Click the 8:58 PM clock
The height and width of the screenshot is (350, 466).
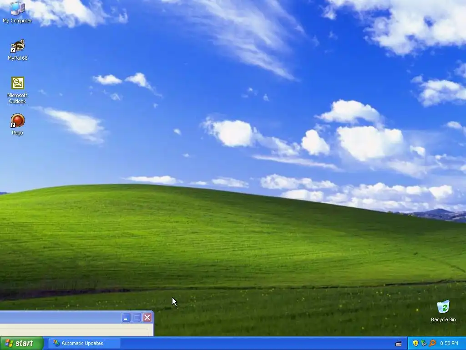point(449,343)
